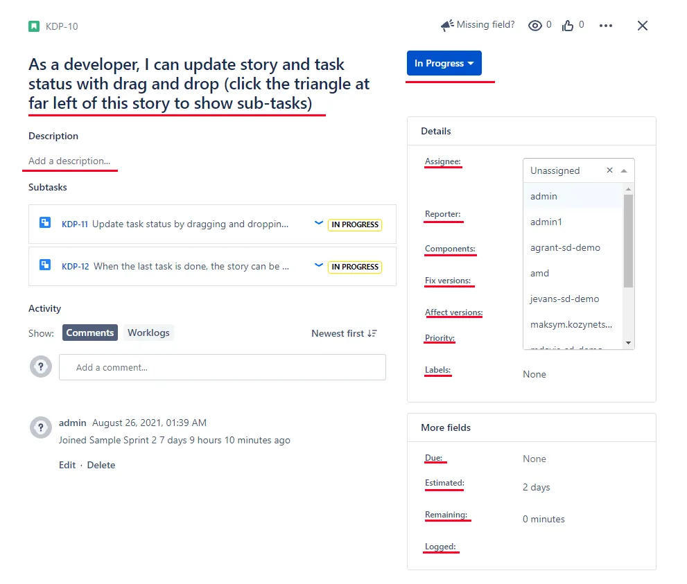Image resolution: width=687 pixels, height=584 pixels.
Task: Toggle the Newest first sort order
Action: 344,334
